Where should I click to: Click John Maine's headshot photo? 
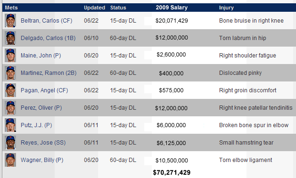pyautogui.click(x=10, y=56)
